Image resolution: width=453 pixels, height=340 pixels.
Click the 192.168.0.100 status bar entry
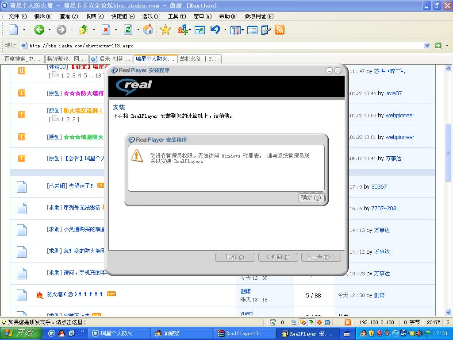(376, 322)
